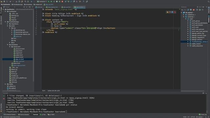Image resolution: width=210 pixels, height=118 pixels.
Task: Expand the auth_group table node
Action: coord(188,21)
